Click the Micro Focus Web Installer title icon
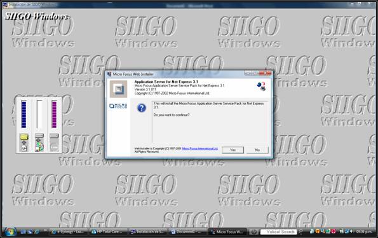Image resolution: width=378 pixels, height=238 pixels. pos(109,74)
